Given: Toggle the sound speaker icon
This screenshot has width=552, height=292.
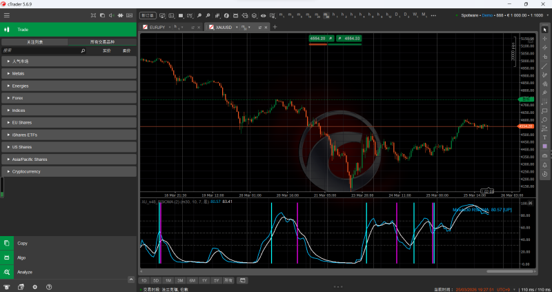Looking at the screenshot, I should click(x=112, y=15).
